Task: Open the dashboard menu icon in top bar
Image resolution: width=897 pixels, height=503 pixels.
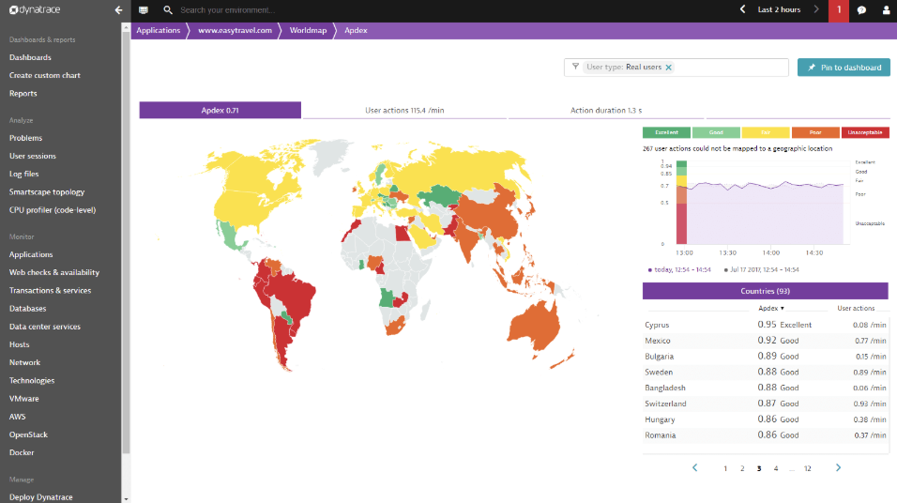Action: tap(143, 9)
